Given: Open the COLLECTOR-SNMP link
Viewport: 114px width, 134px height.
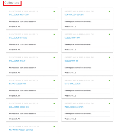Looking at the screenshot, I should point(17,61).
